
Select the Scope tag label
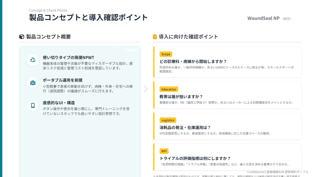tap(166, 54)
